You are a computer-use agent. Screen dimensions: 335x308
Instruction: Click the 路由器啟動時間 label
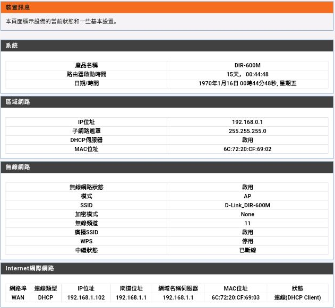pyautogui.click(x=87, y=74)
